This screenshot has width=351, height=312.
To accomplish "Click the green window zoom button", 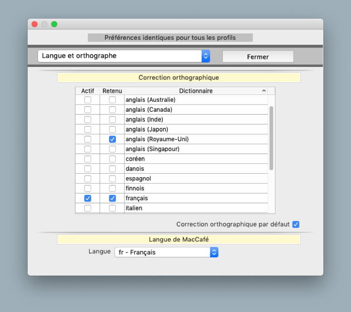I will 54,24.
